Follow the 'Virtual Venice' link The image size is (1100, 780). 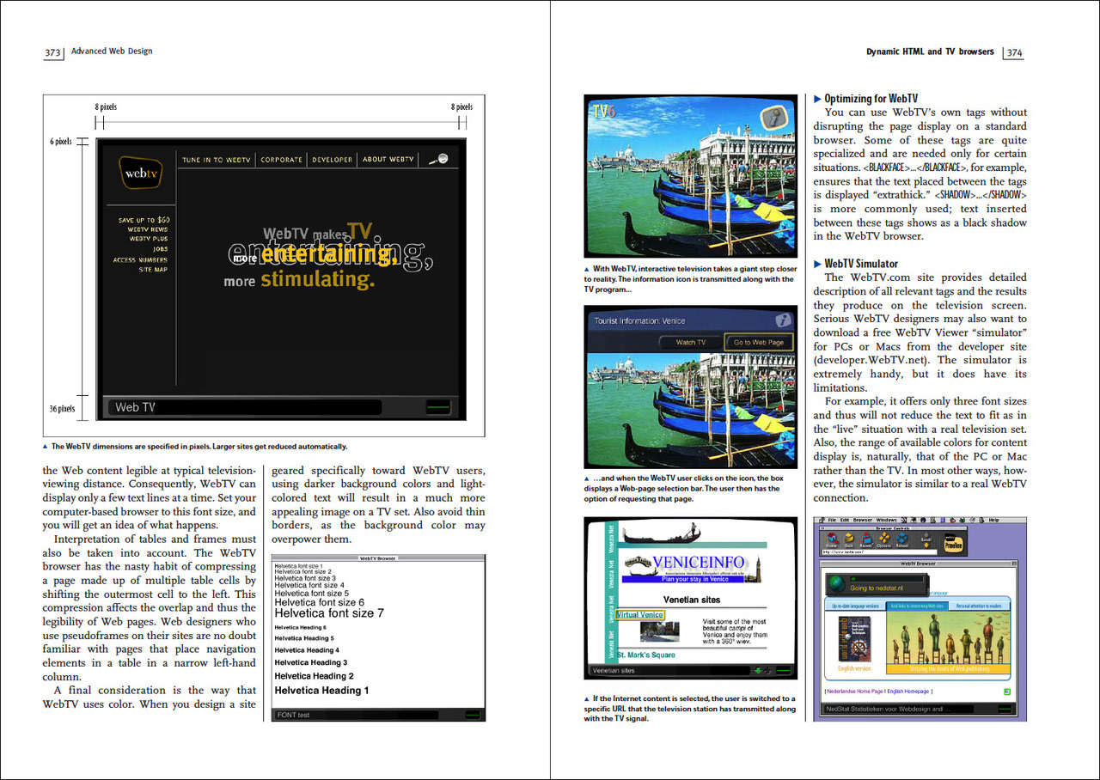pyautogui.click(x=640, y=615)
